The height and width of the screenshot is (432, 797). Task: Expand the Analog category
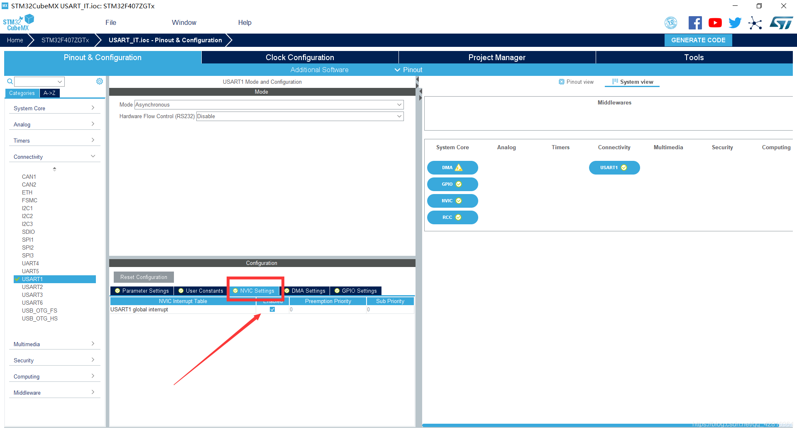54,124
